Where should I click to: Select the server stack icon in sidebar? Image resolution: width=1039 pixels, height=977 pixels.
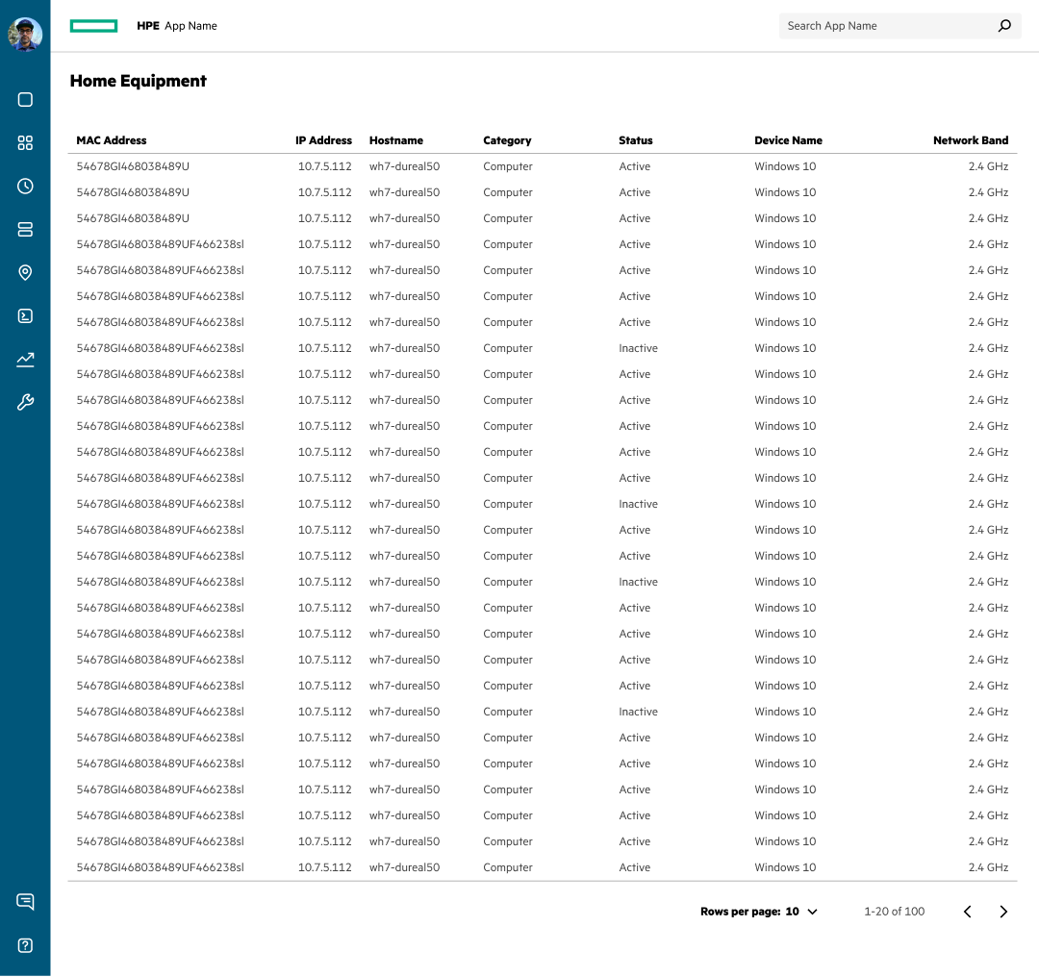[25, 230]
